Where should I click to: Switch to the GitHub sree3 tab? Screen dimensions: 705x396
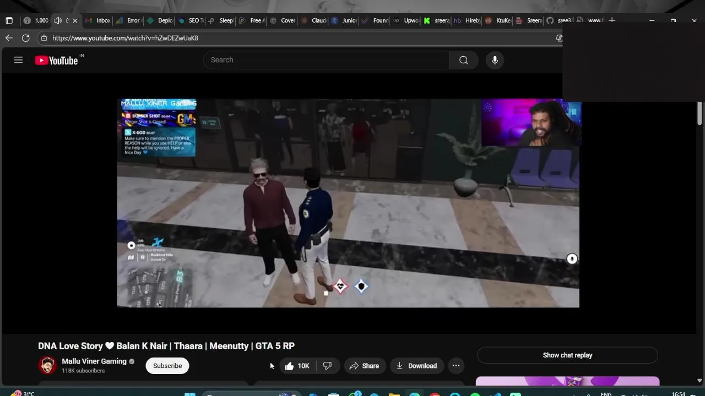coord(559,20)
